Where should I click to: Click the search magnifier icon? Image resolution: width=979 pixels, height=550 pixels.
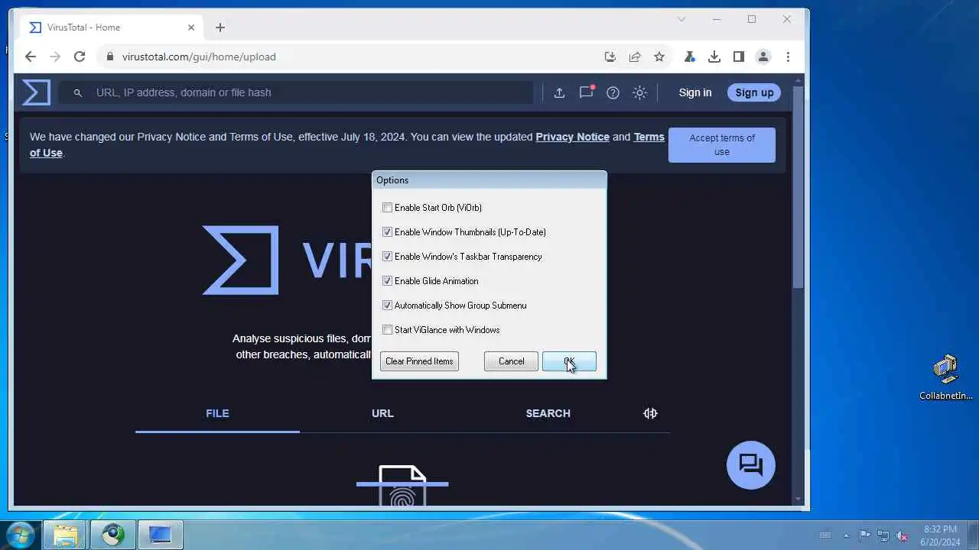[x=77, y=92]
